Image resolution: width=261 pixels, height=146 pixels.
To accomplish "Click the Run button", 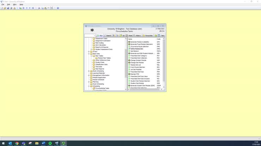I will [100, 35].
